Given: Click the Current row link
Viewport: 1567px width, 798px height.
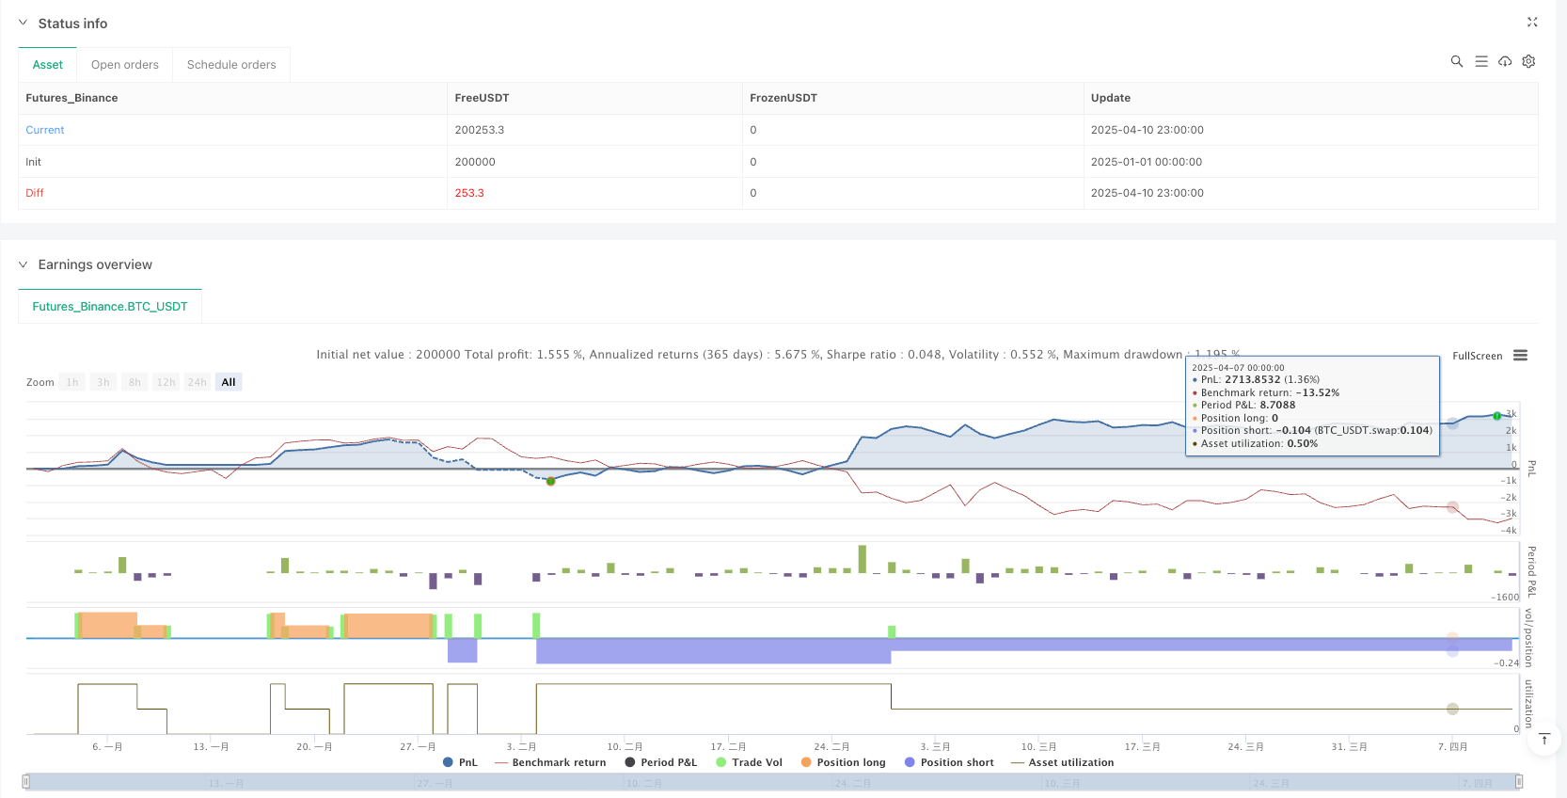Looking at the screenshot, I should (45, 130).
